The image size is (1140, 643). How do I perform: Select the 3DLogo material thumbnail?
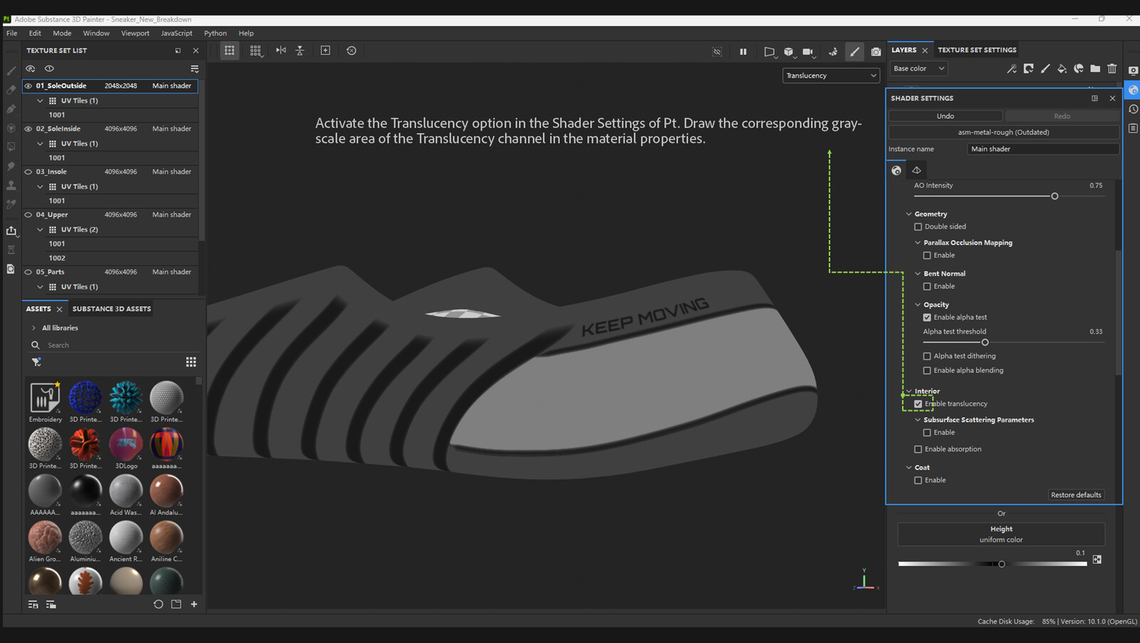(x=126, y=443)
